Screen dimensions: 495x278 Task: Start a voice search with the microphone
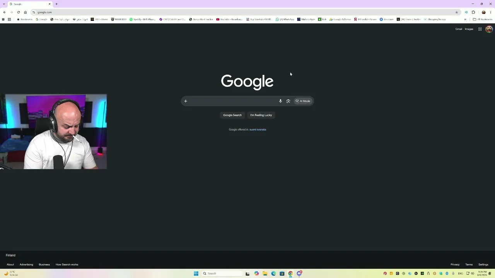(280, 101)
